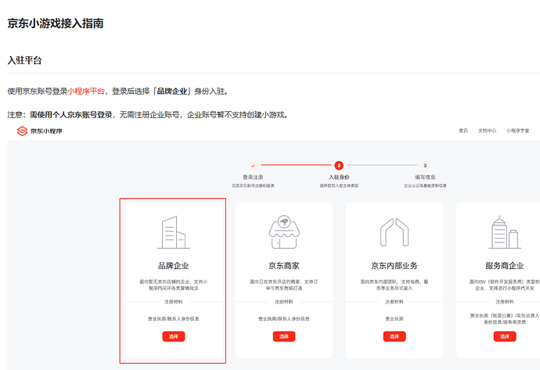540x370 pixels.
Task: Click the 京东内部业务 arch icon
Action: point(394,232)
